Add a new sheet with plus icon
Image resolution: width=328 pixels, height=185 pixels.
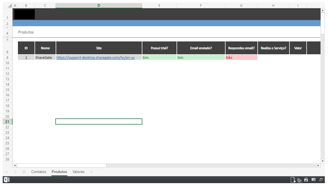coord(91,172)
